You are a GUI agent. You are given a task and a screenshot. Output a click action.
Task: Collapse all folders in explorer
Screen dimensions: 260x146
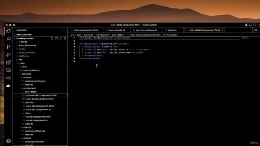pos(65,39)
